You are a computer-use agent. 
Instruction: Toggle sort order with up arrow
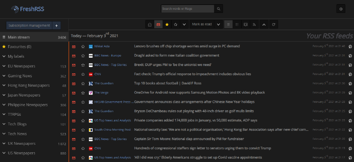(x=264, y=25)
